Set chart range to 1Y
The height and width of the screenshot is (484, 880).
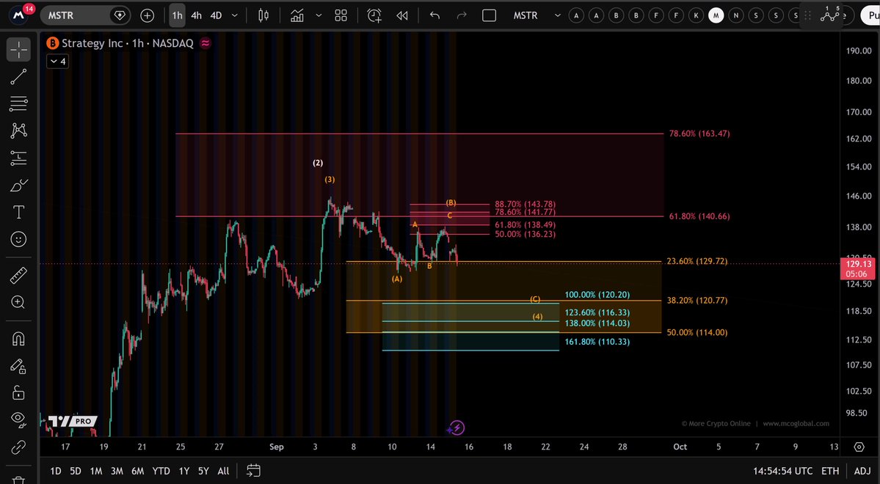pos(184,471)
